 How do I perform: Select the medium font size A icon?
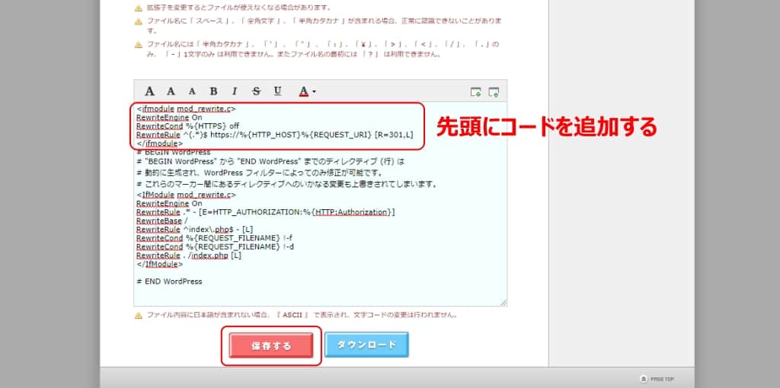click(171, 91)
